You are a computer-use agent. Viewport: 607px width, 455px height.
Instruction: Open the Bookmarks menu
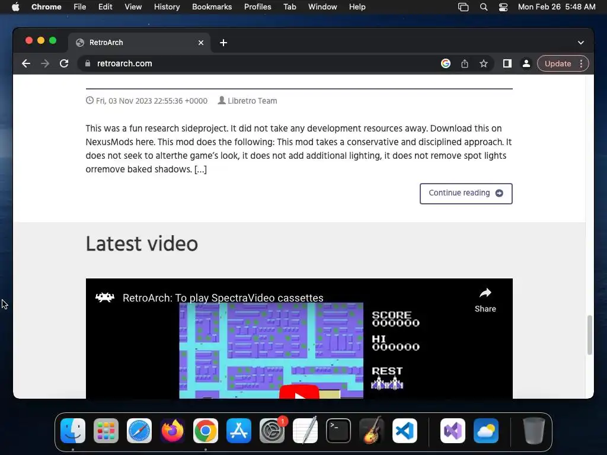point(212,7)
